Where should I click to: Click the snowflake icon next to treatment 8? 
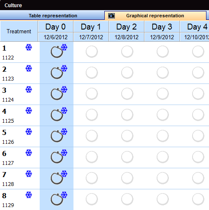29,195
